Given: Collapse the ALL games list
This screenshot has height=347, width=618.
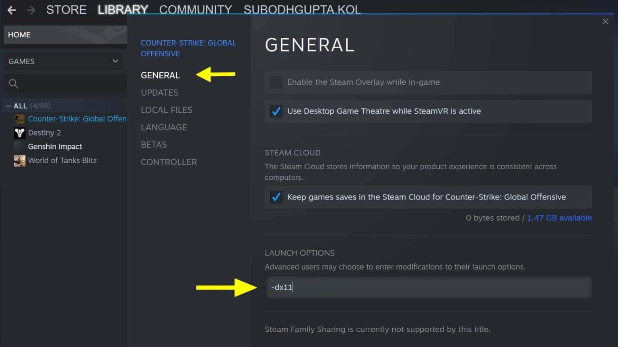Looking at the screenshot, I should click(8, 105).
